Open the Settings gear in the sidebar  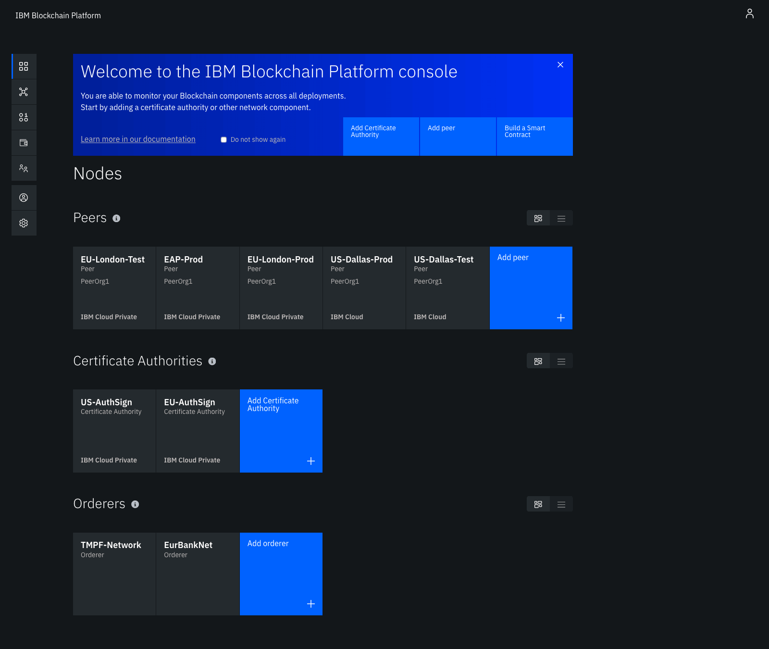tap(24, 223)
